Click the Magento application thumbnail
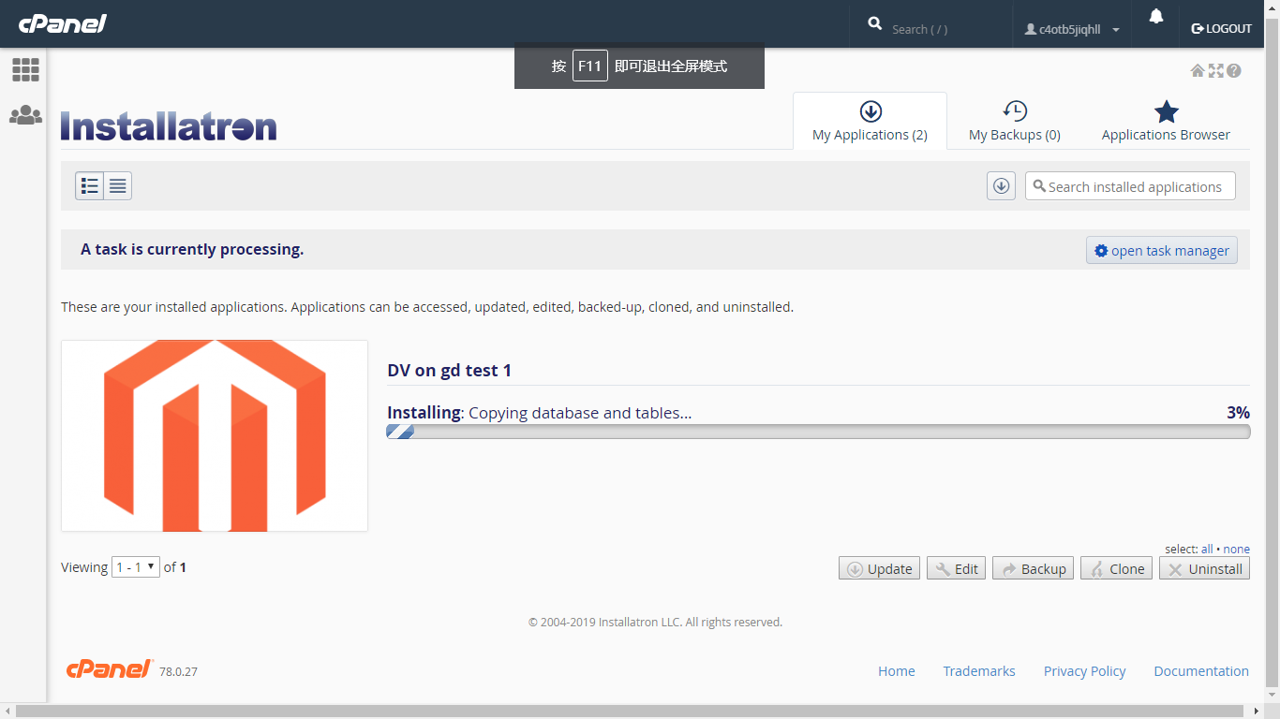 pos(215,435)
